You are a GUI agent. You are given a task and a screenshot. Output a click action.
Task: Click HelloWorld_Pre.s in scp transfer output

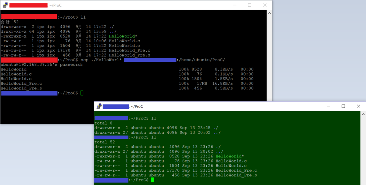pyautogui.click(x=21, y=88)
